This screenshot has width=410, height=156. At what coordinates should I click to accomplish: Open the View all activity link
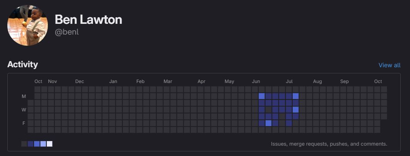coord(390,65)
